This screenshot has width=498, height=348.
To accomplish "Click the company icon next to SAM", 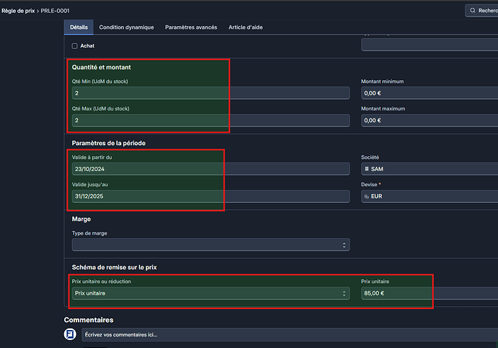I will pos(367,169).
